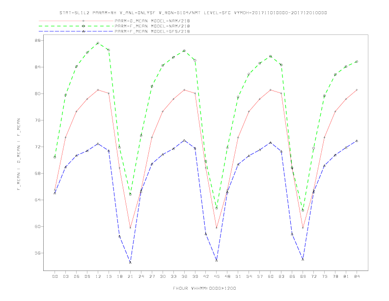Click the x-axis tick label 36

(x=184, y=276)
